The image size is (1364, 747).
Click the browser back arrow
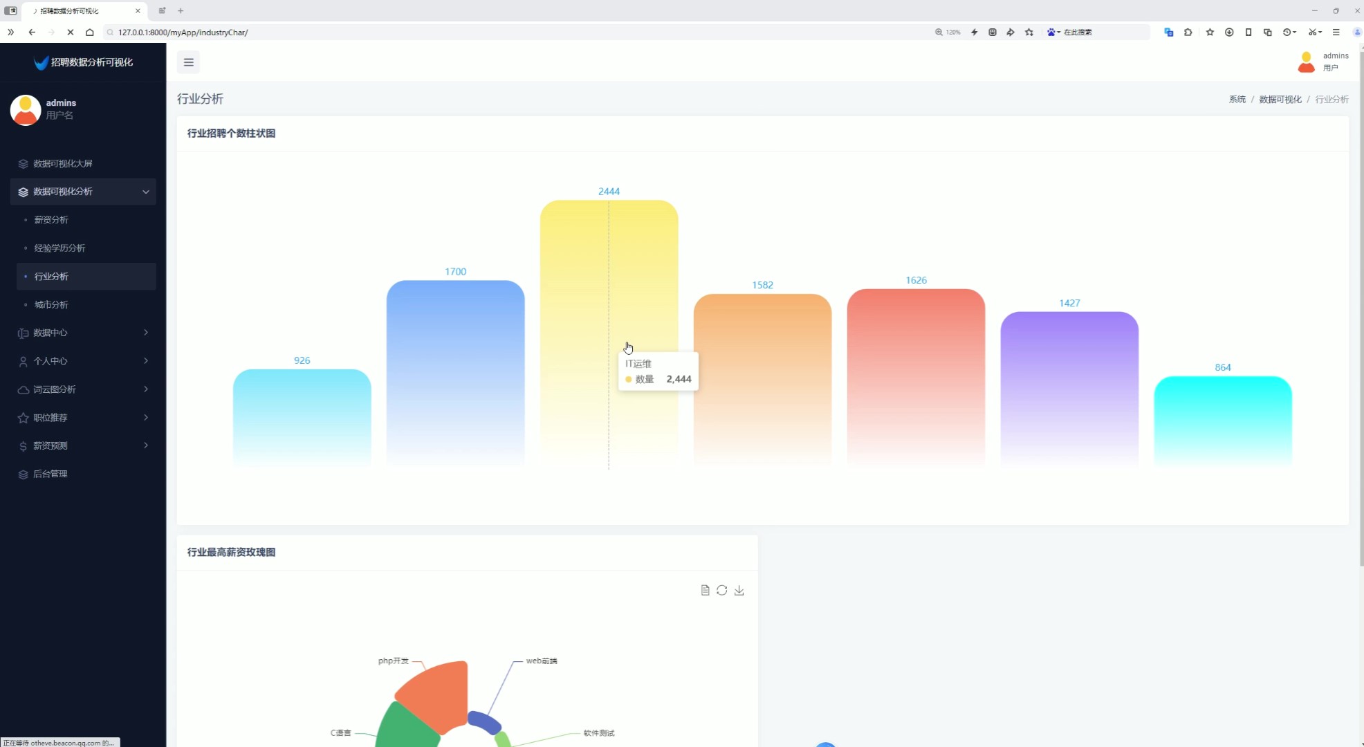click(32, 33)
